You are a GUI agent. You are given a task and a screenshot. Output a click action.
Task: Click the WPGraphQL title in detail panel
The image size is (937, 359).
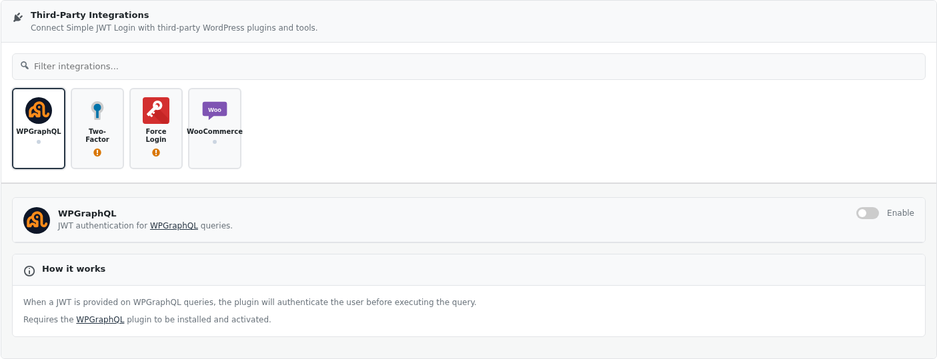[x=87, y=214]
